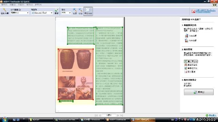Select the draw table area tool
This screenshot has height=122, width=218.
tap(191, 68)
